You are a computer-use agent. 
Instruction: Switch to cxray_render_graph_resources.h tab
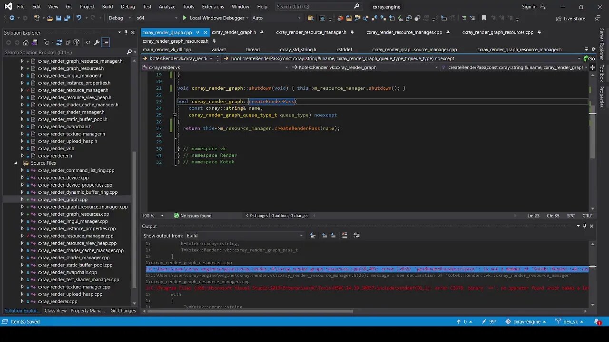click(175, 41)
